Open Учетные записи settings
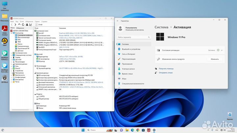 134,69
